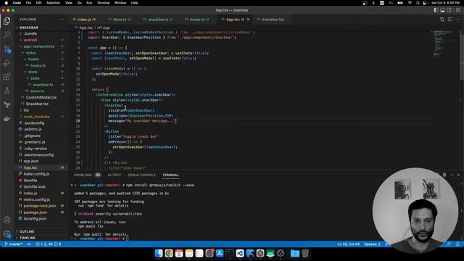Expand the android folder
The width and height of the screenshot is (464, 261).
click(30, 40)
